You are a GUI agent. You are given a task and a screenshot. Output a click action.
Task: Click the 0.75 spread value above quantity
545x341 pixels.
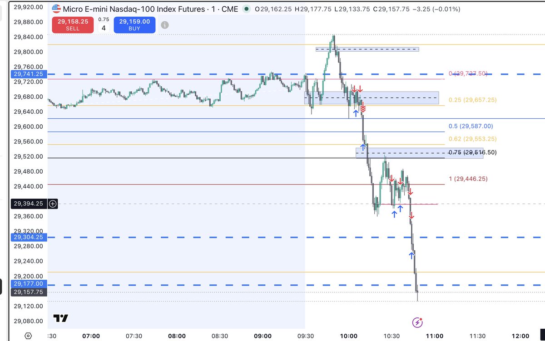(x=104, y=19)
